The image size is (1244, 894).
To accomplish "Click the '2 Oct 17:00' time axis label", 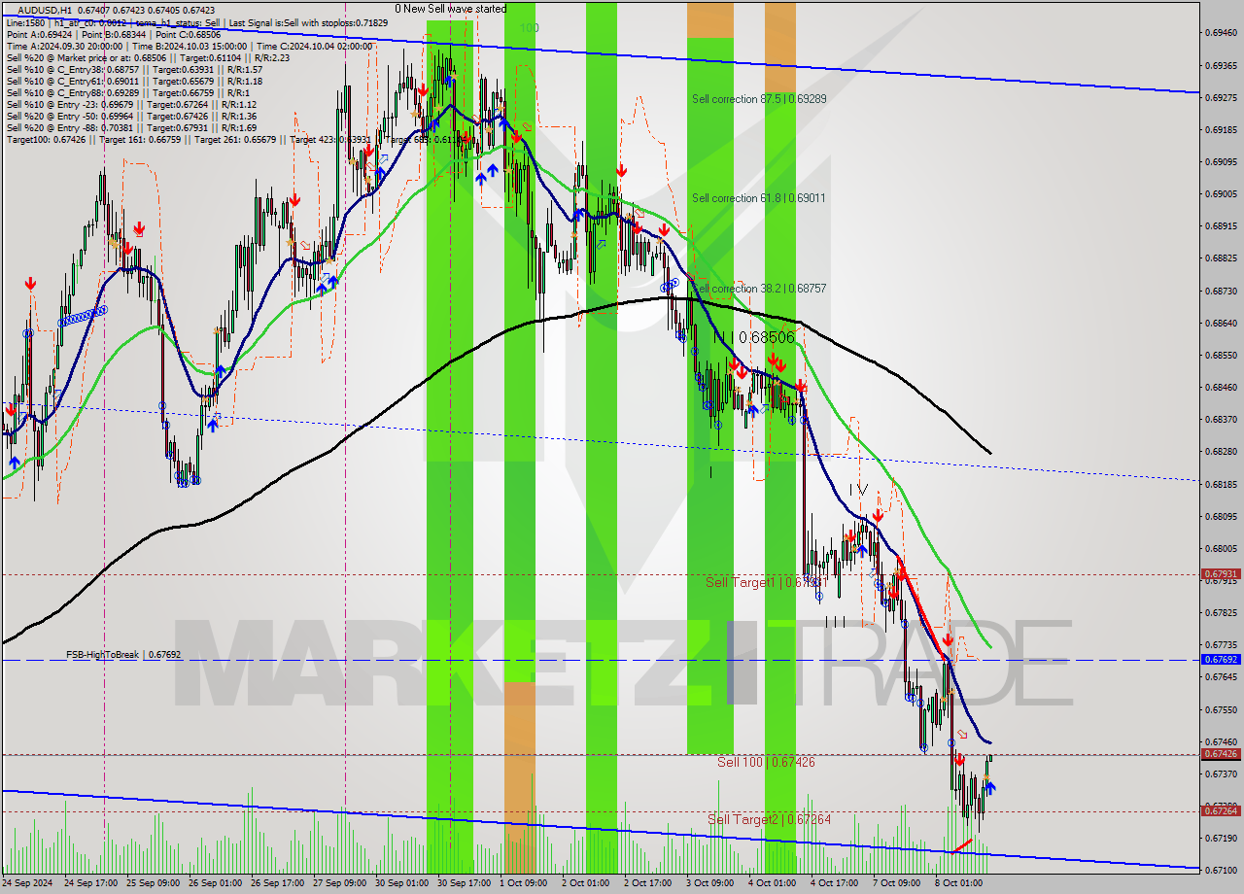I will point(649,883).
